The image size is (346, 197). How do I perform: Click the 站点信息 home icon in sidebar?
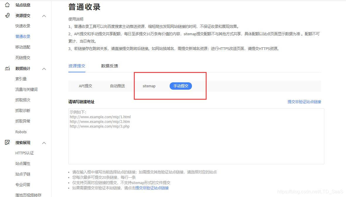(x=7, y=5)
